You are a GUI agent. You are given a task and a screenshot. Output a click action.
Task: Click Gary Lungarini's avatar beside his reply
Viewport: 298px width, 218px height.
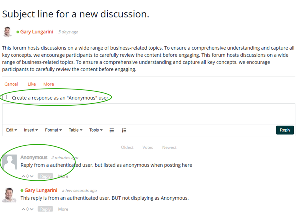9,195
